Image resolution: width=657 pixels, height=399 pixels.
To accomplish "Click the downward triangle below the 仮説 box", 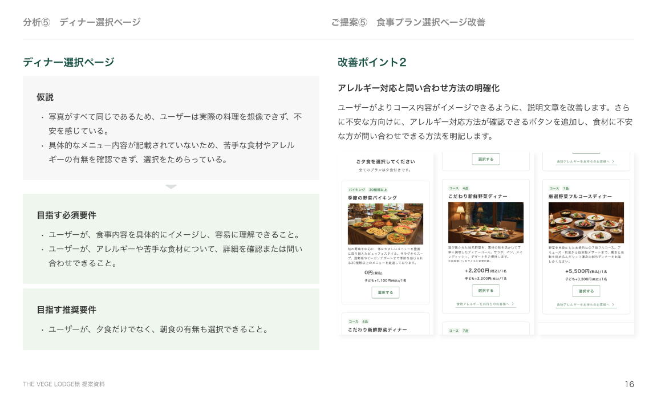I will (x=171, y=187).
